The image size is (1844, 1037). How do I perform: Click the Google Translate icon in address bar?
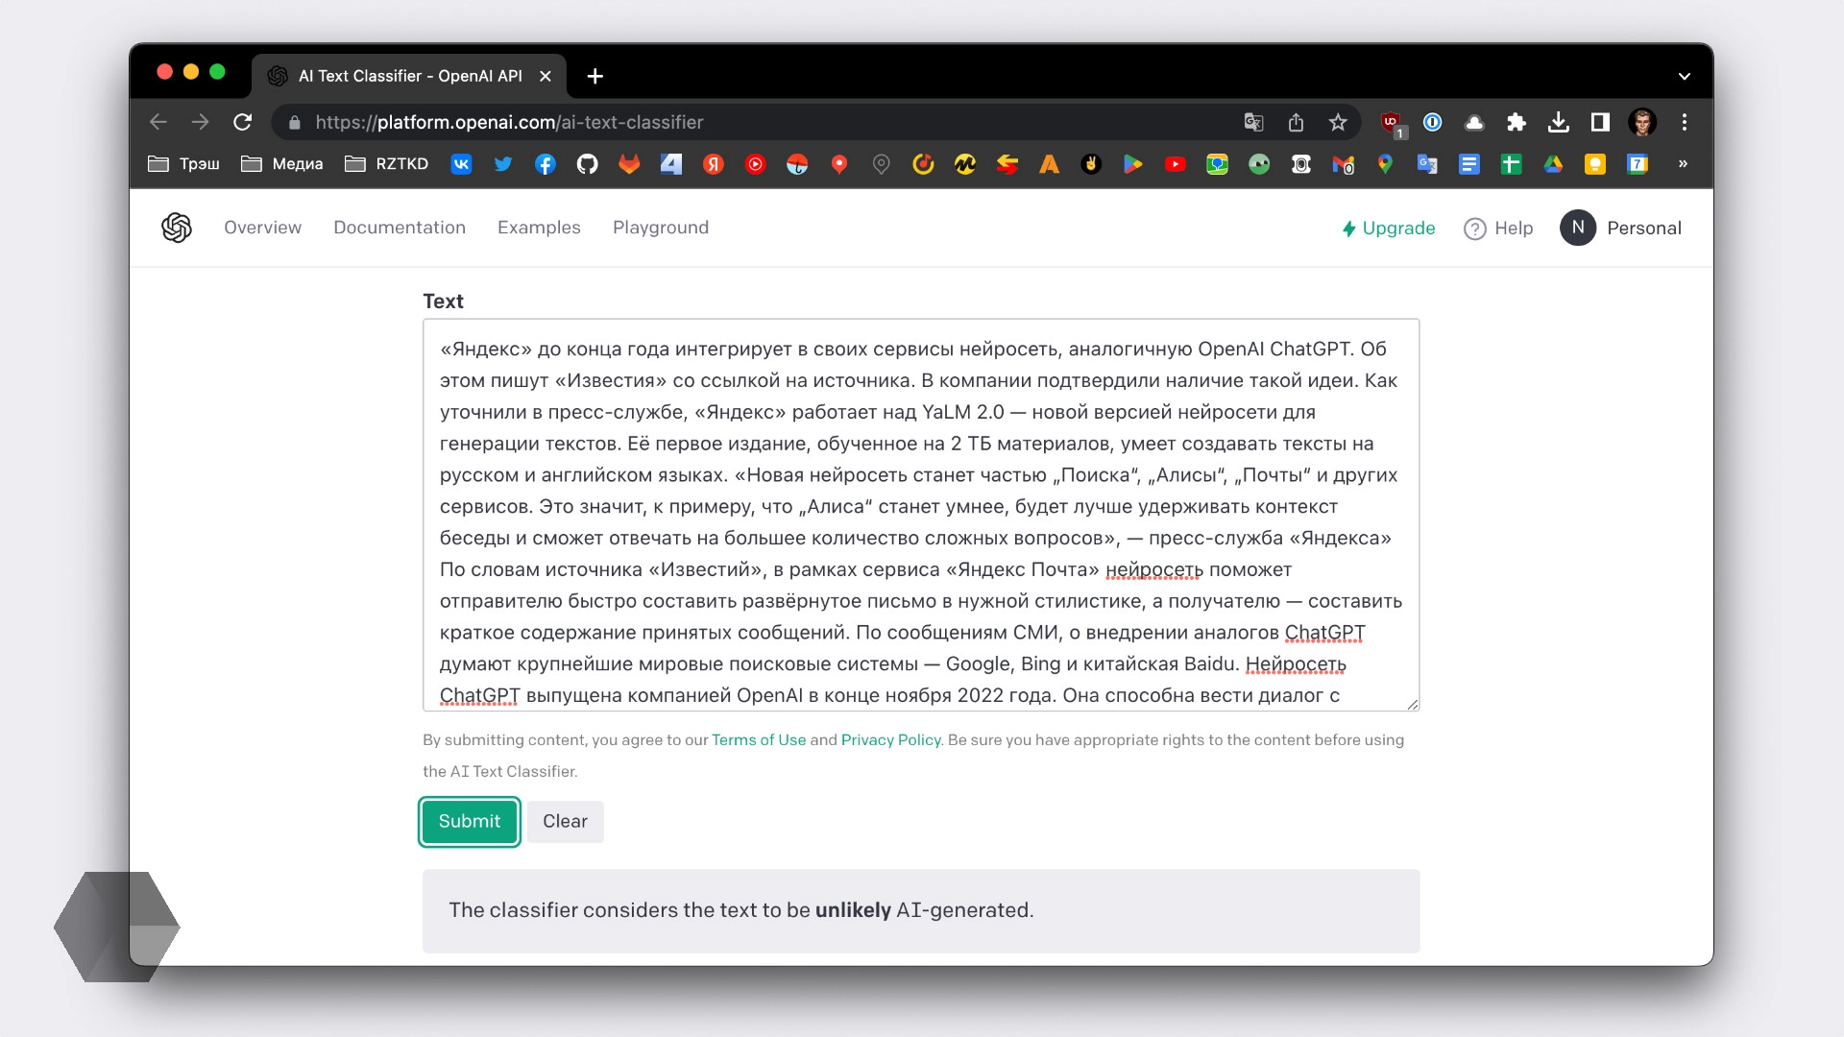tap(1253, 123)
